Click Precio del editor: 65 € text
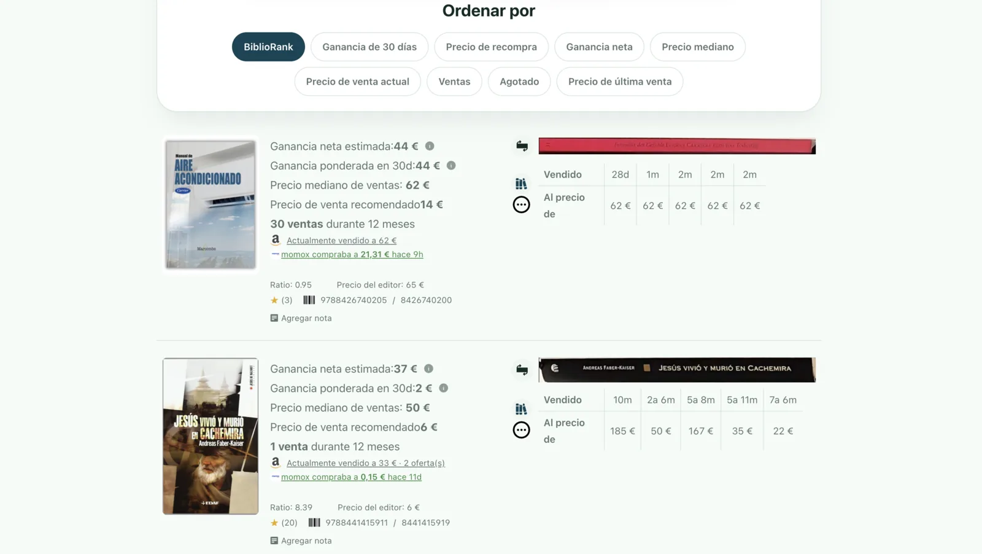 pos(381,285)
